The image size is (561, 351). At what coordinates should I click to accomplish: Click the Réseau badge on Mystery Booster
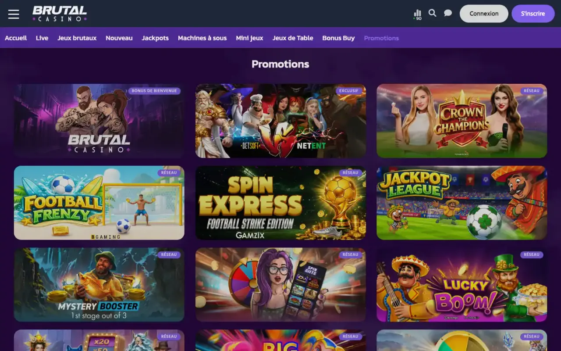[x=169, y=254]
